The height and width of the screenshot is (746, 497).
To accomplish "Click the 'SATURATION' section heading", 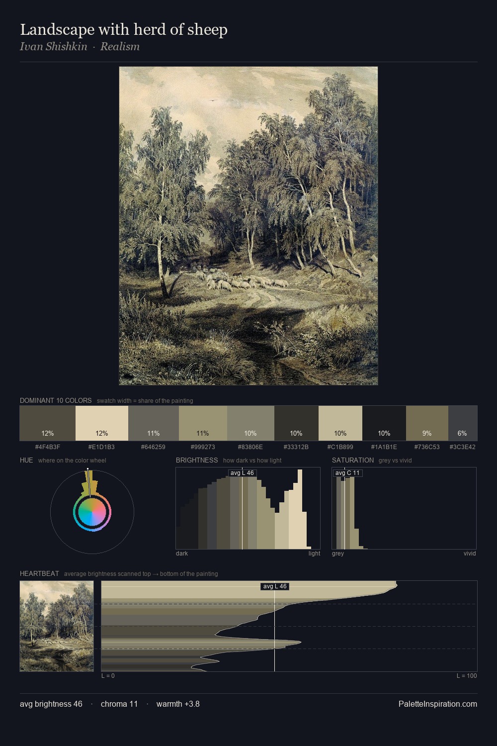I will (x=353, y=460).
